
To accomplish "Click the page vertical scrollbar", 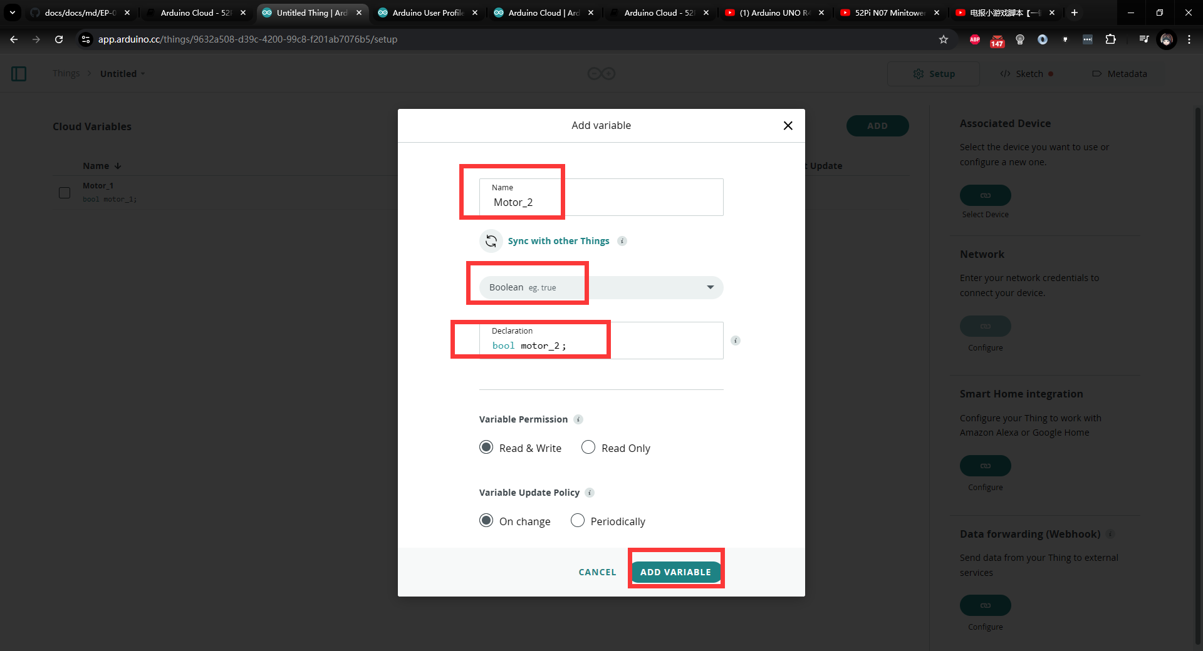I will pyautogui.click(x=1198, y=376).
